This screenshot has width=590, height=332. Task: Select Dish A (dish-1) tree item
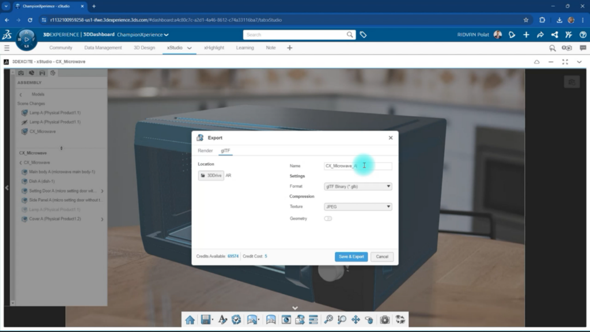tap(41, 182)
